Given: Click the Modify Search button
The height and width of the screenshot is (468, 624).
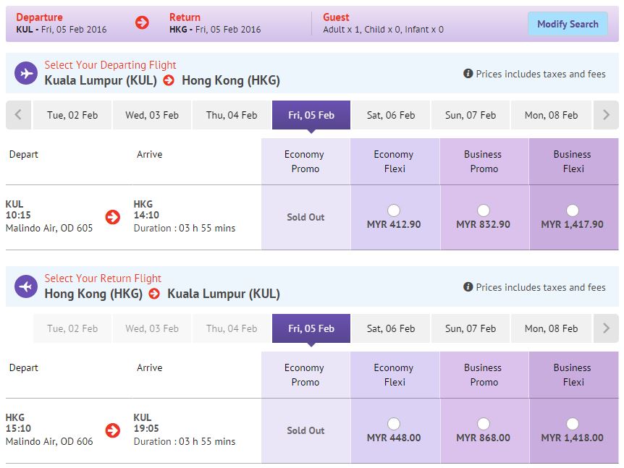Looking at the screenshot, I should click(x=568, y=24).
